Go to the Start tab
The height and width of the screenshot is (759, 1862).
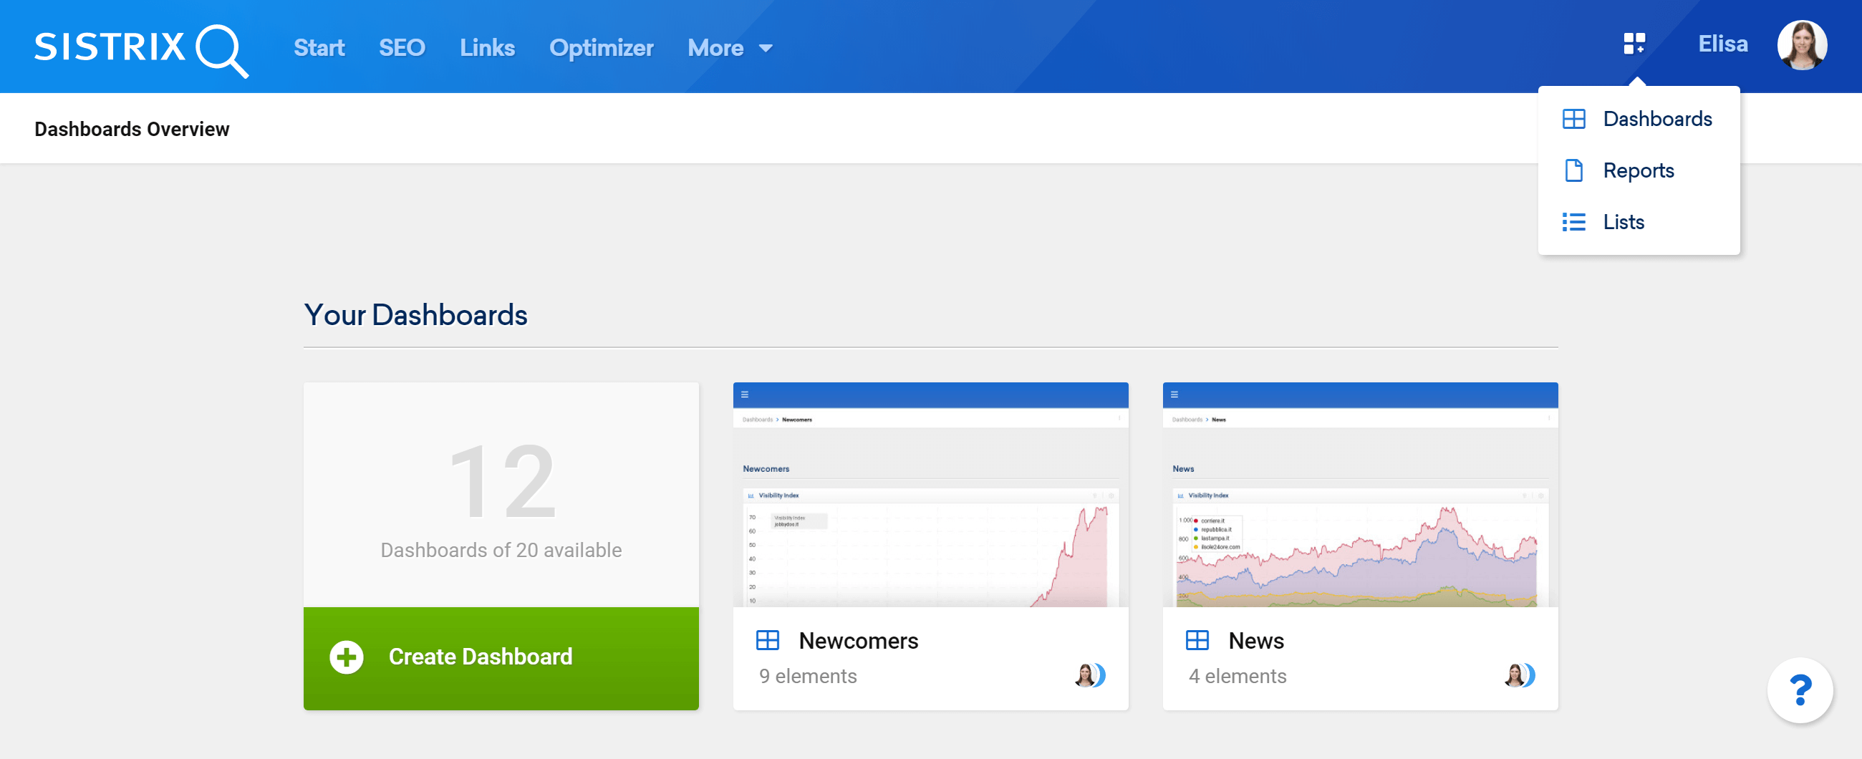319,48
